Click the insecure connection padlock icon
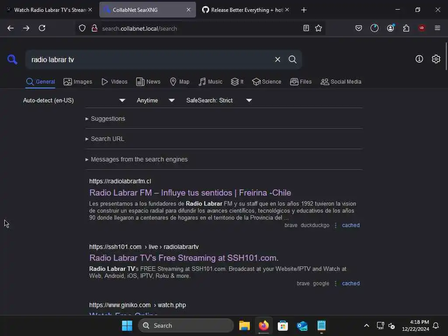448x336 pixels. pos(94,28)
